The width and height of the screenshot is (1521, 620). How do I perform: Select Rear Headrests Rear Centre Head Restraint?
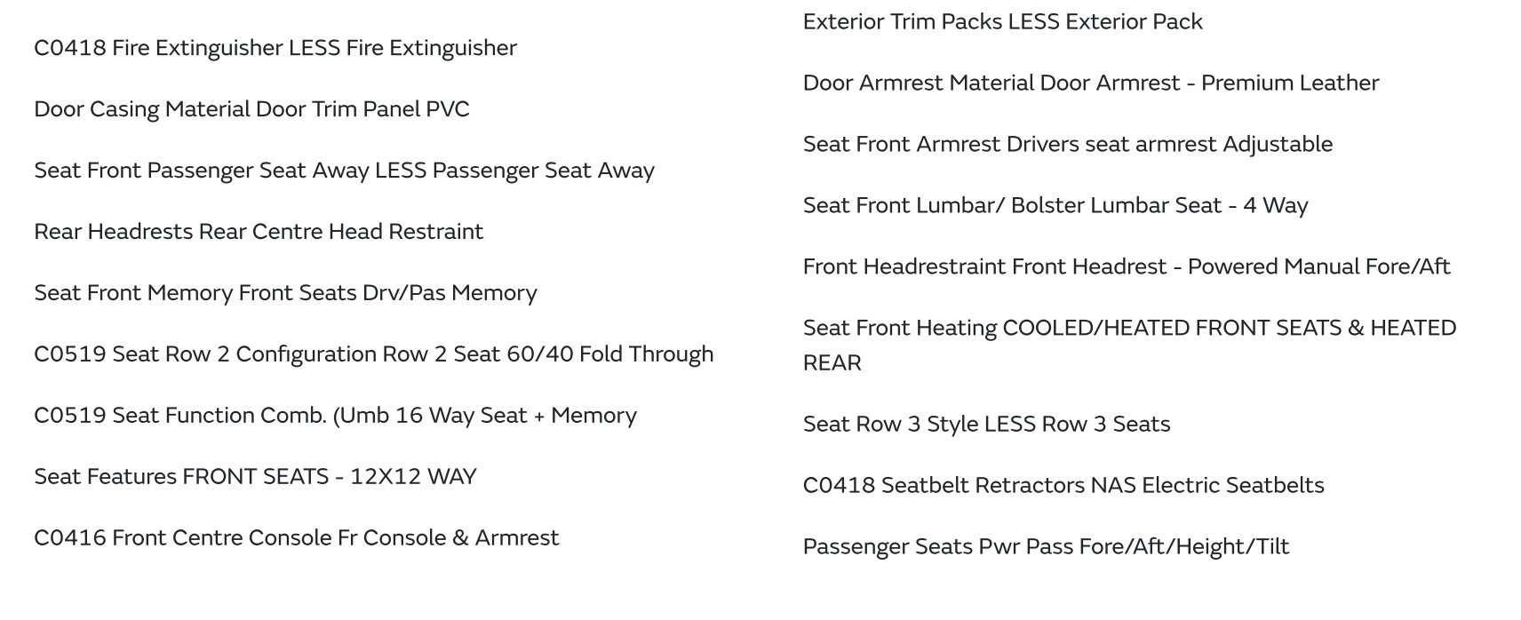pos(259,232)
